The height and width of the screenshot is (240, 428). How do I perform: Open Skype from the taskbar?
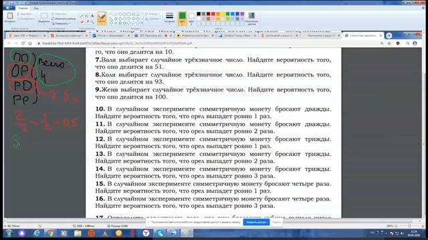[160, 233]
